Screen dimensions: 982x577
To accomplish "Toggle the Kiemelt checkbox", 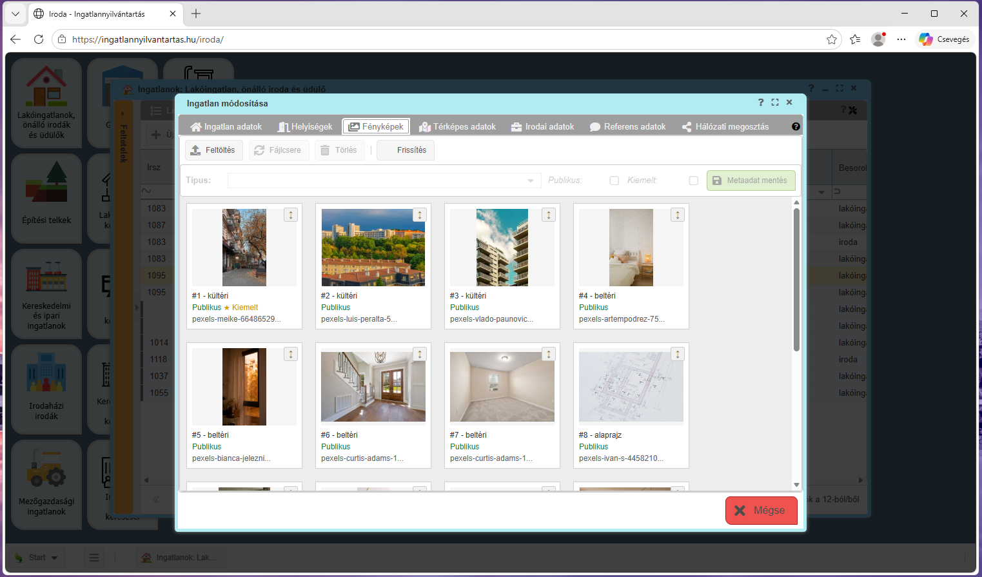I will (x=694, y=181).
